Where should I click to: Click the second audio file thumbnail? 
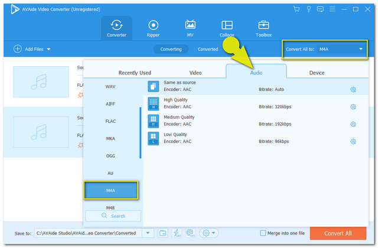(41, 132)
